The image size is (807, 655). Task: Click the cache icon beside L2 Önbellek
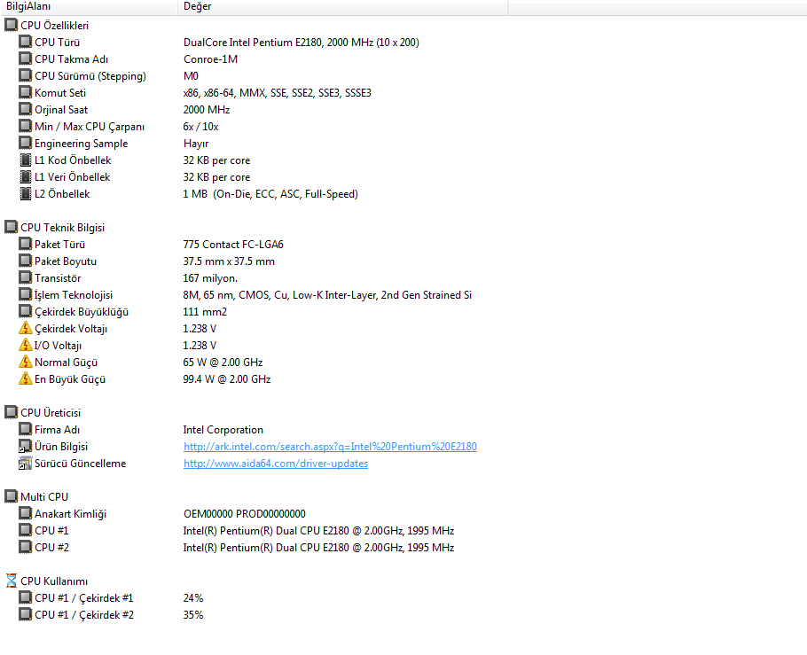(25, 193)
